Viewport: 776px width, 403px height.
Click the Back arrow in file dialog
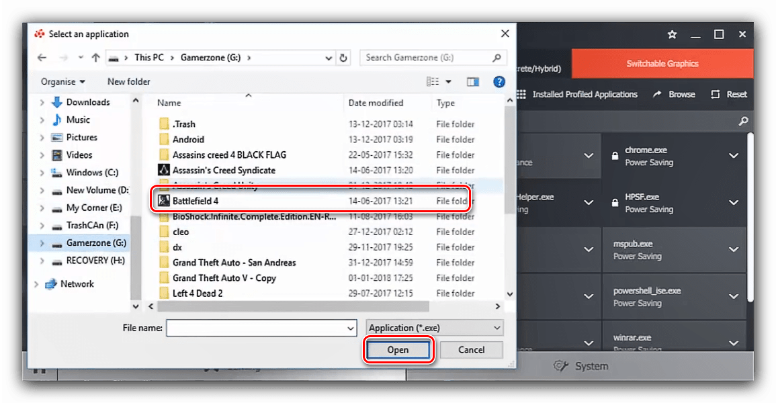click(42, 58)
